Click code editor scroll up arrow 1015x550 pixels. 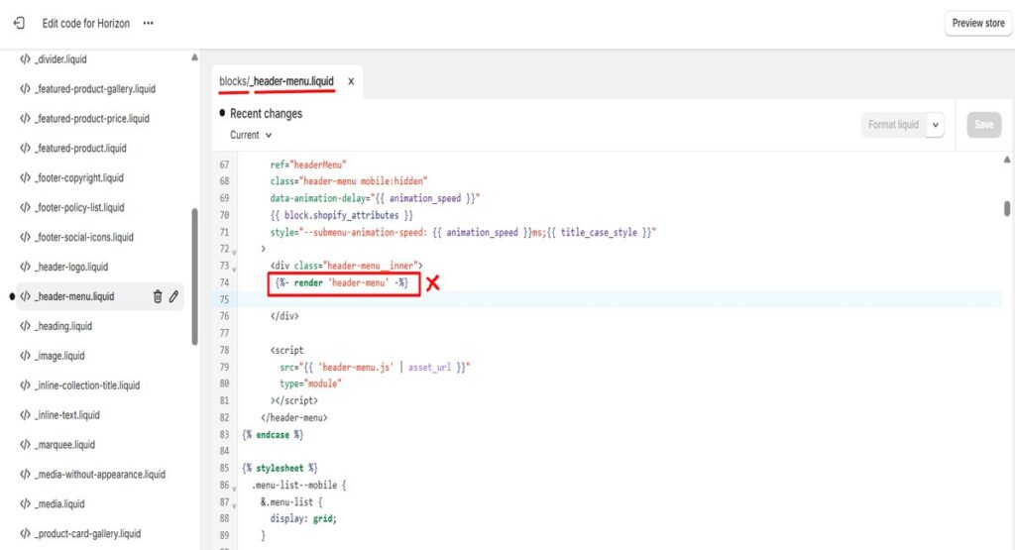[x=1007, y=160]
